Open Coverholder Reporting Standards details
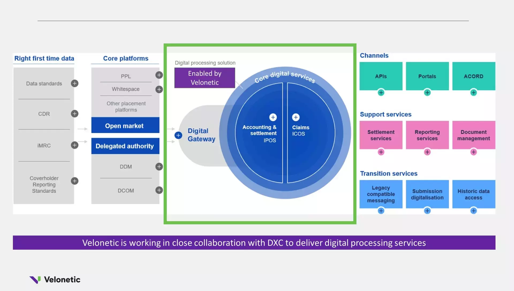The height and width of the screenshot is (291, 514). click(x=74, y=181)
